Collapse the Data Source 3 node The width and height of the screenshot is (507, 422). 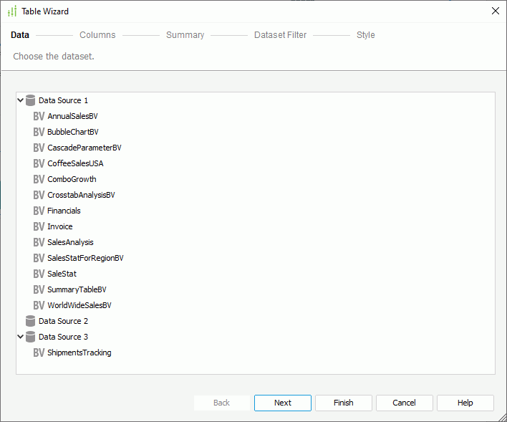(20, 337)
